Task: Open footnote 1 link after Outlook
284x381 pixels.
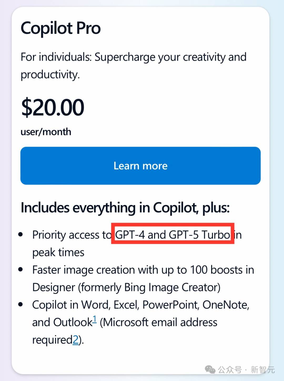Action: 95,319
